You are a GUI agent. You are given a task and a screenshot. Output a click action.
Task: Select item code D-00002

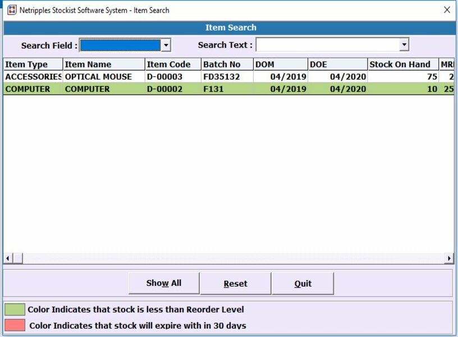pos(173,89)
